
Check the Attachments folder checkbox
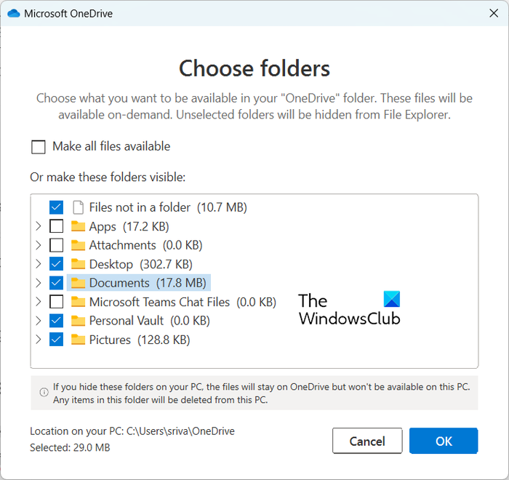(x=56, y=245)
